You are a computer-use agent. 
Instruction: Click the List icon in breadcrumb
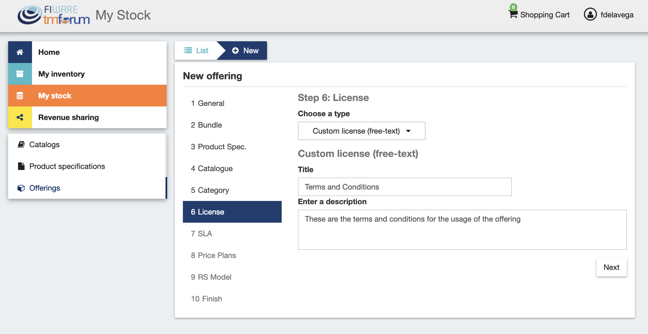click(x=188, y=51)
